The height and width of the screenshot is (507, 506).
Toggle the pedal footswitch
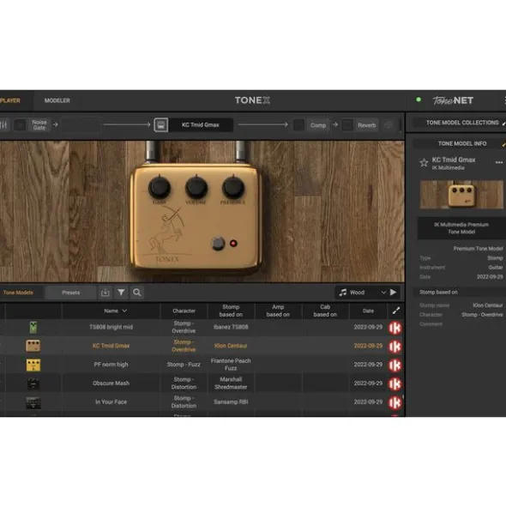(218, 244)
